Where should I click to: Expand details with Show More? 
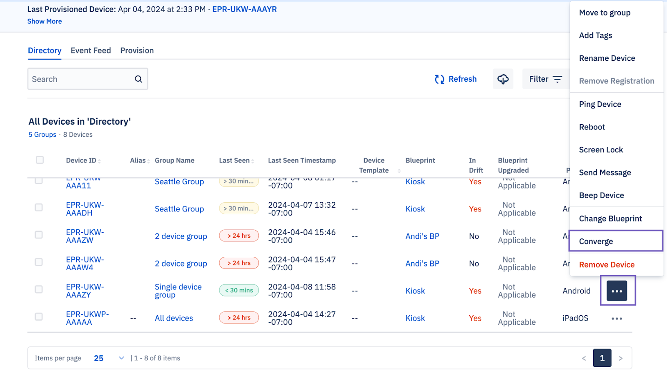point(45,21)
